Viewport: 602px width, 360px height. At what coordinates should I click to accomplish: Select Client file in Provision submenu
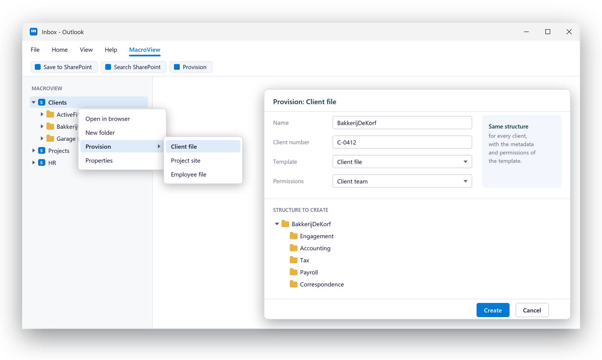(203, 147)
